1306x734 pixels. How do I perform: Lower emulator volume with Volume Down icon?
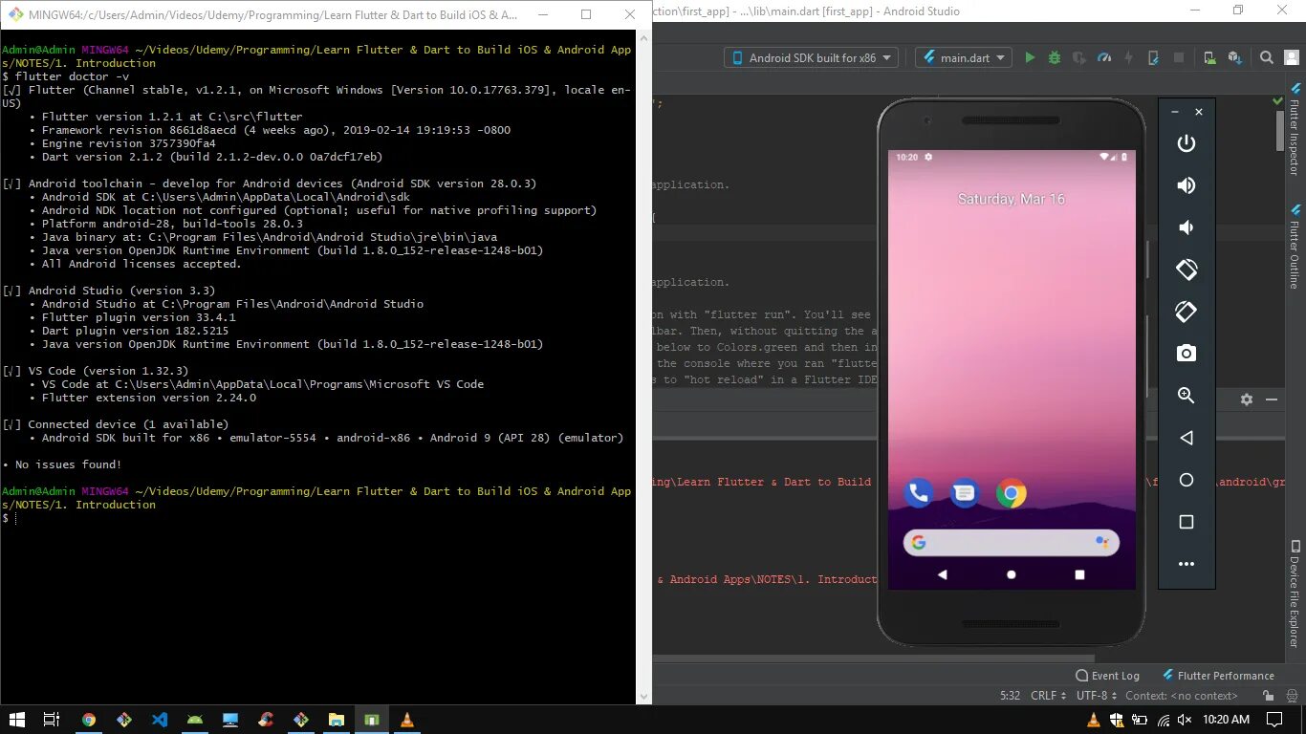pyautogui.click(x=1186, y=227)
